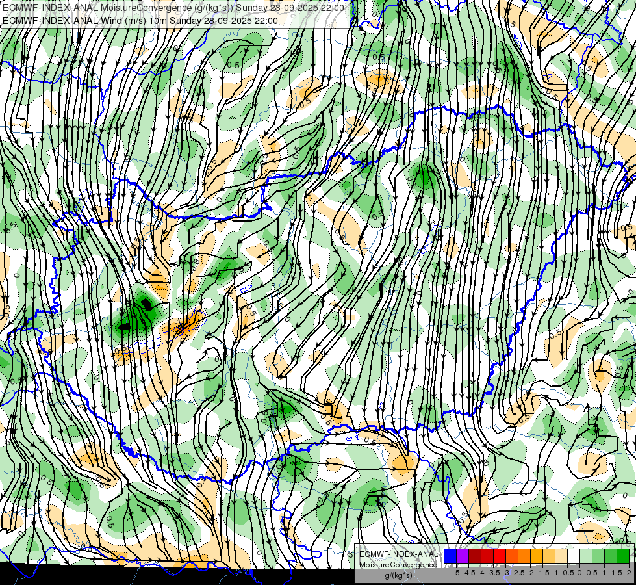
Task: Click the "-0.5" legend scale value
Action: coord(567,573)
